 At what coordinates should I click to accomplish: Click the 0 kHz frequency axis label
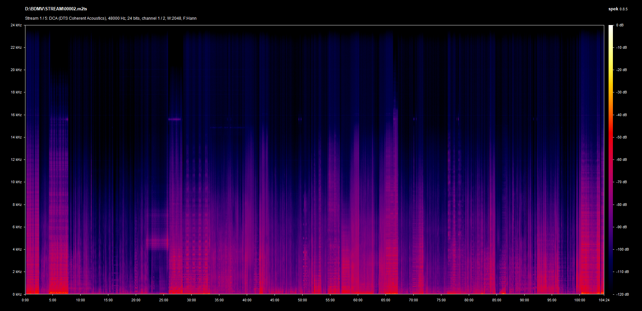(x=17, y=294)
